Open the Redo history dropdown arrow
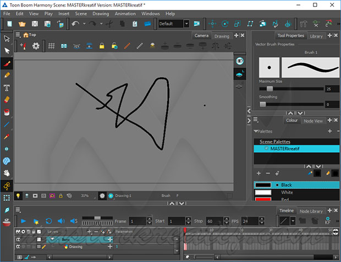 tap(101, 24)
